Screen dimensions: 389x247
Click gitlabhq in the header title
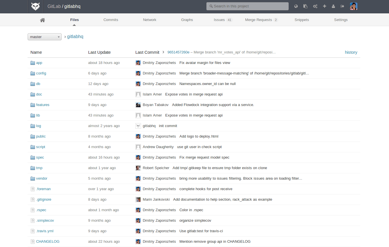coord(72,6)
